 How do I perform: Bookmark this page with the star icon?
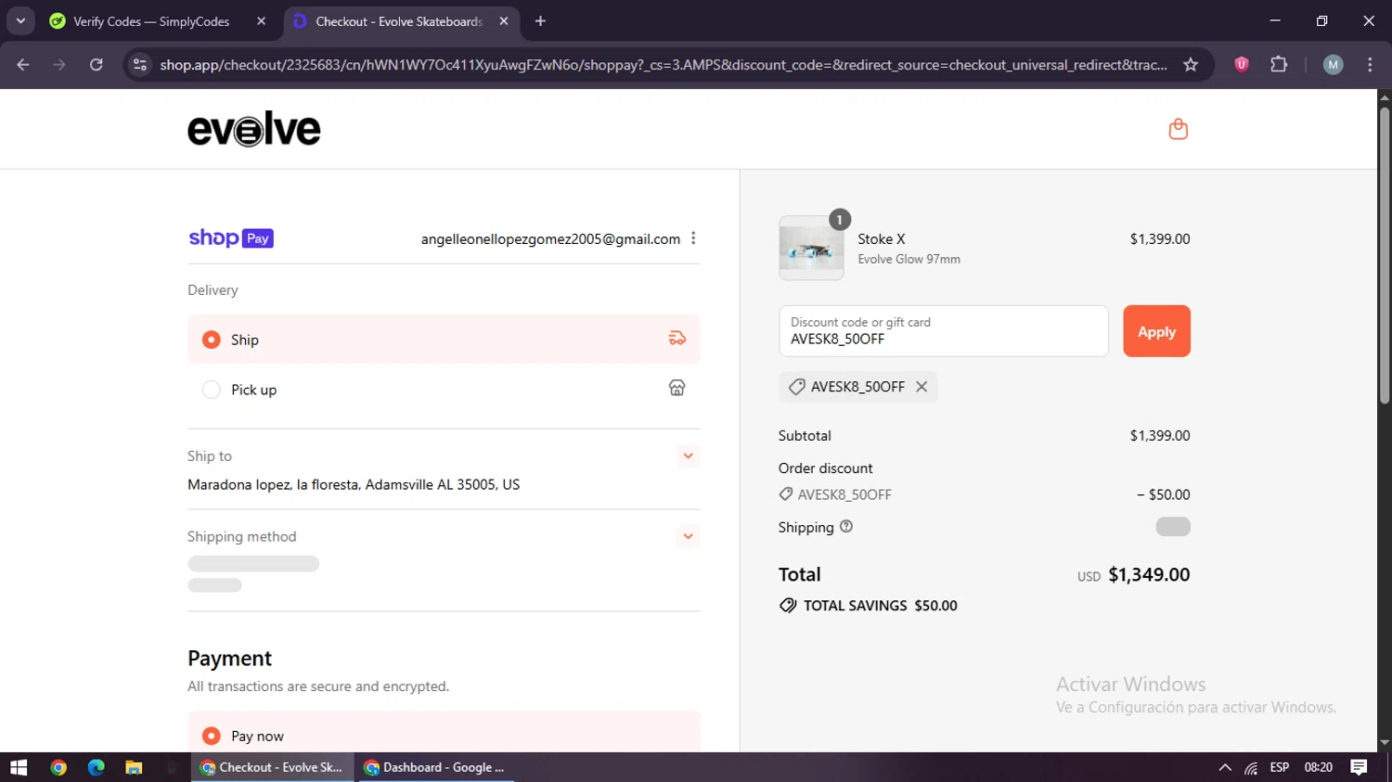[x=1191, y=65]
